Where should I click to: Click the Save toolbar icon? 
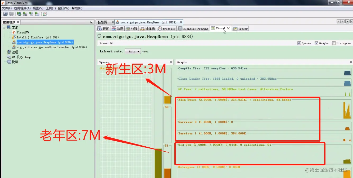11,14
